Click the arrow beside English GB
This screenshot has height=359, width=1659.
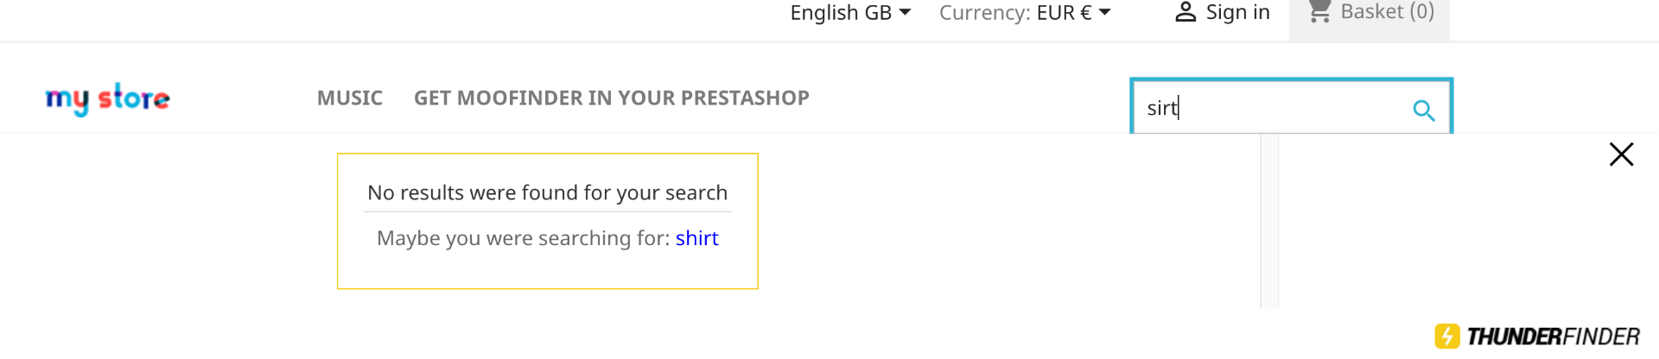coord(906,12)
